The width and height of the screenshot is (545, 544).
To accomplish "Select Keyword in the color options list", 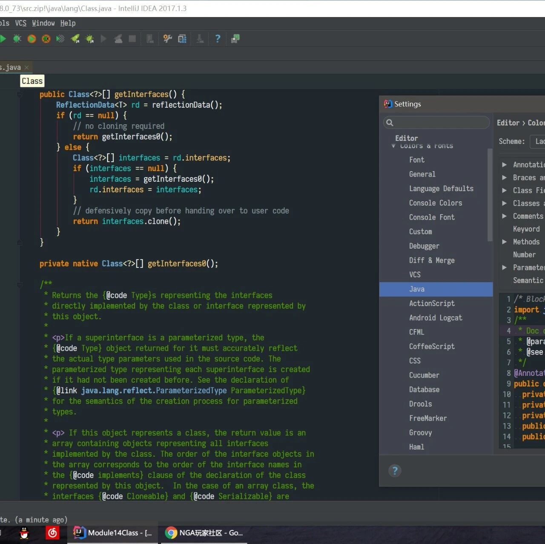I will 526,229.
